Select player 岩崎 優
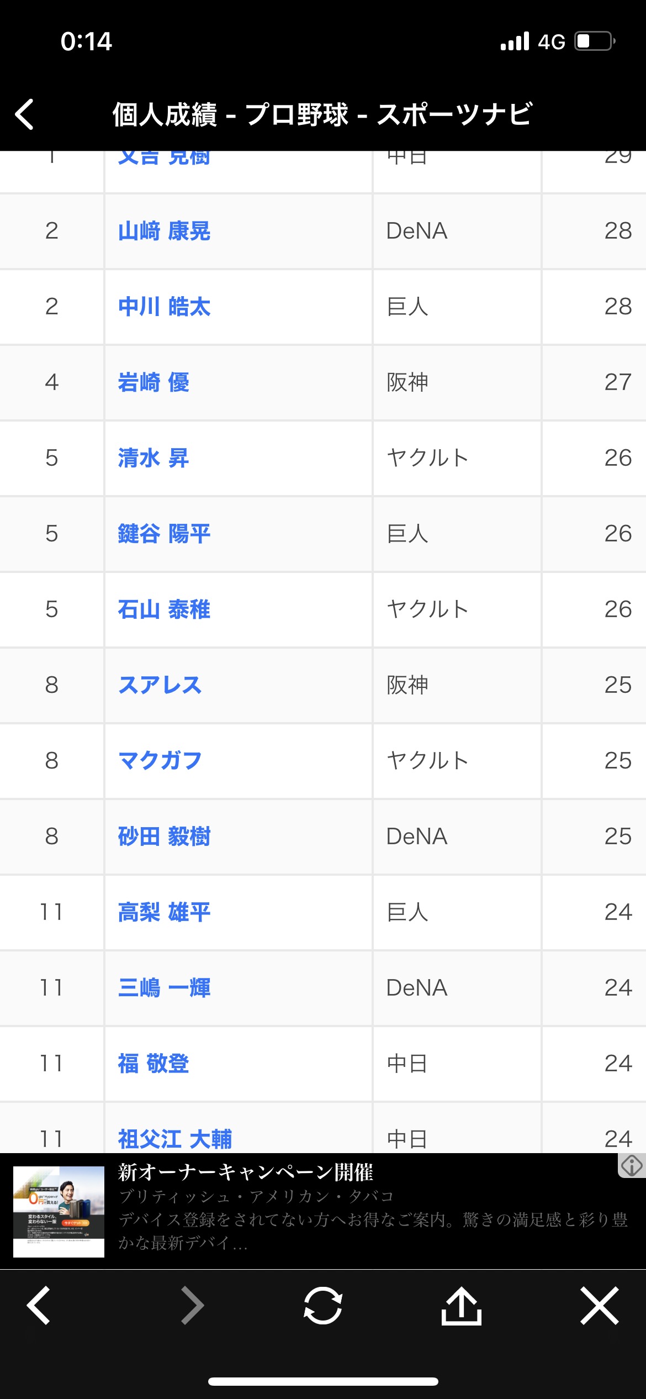646x1399 pixels. [153, 382]
